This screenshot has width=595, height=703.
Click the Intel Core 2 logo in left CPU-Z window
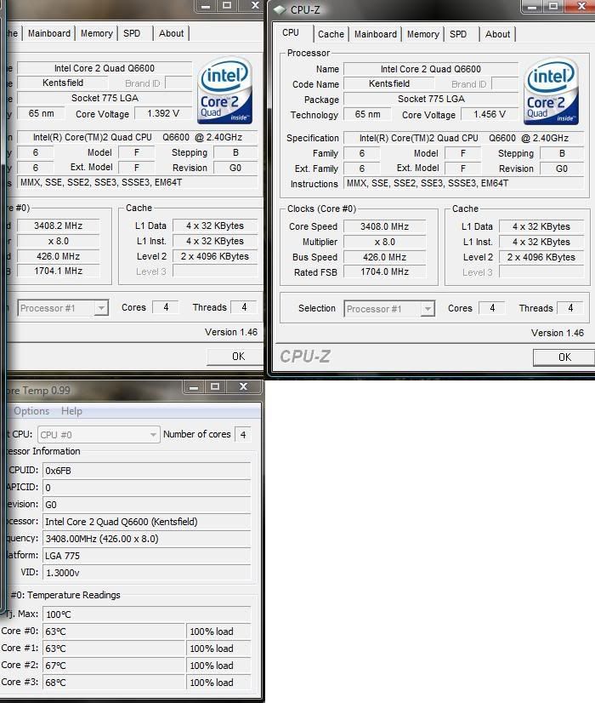point(225,91)
